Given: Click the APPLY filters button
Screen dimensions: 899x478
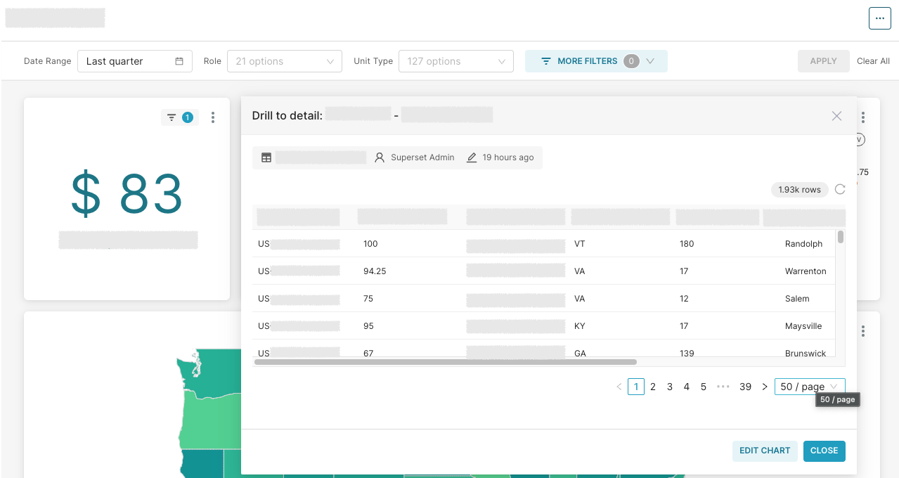Looking at the screenshot, I should point(823,61).
